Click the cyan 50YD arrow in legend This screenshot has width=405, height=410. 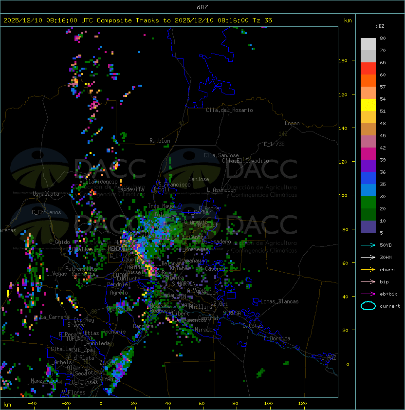[368, 245]
